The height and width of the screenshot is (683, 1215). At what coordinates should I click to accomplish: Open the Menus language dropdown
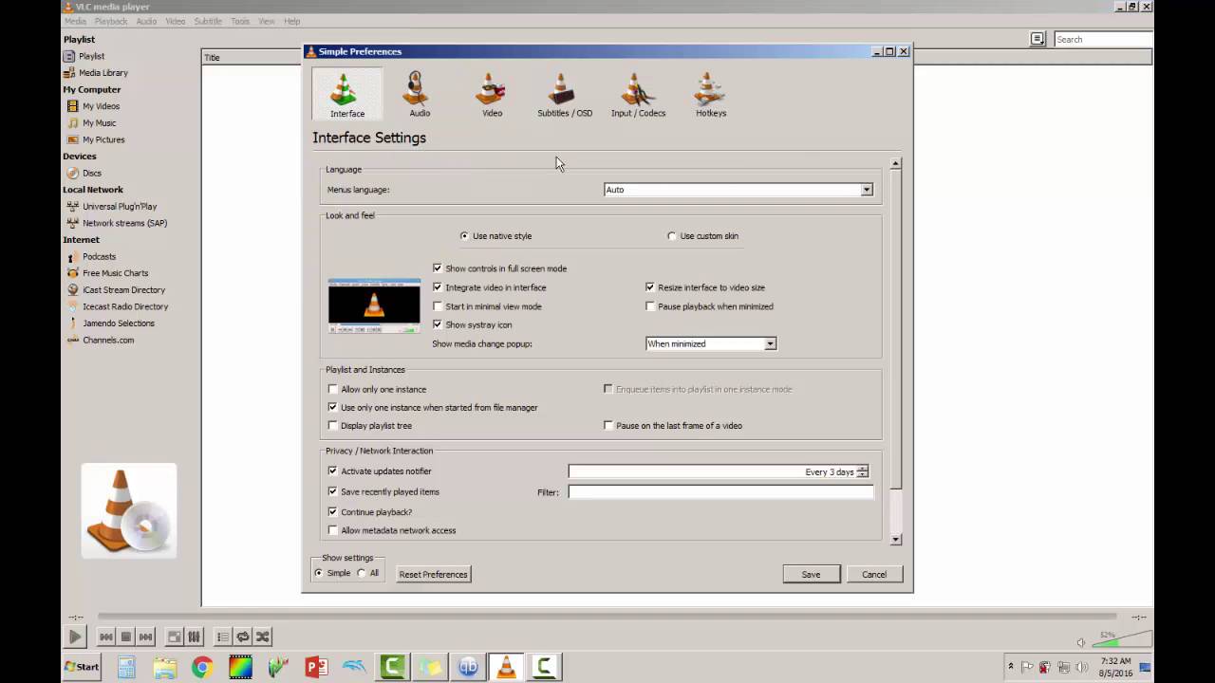tap(738, 190)
